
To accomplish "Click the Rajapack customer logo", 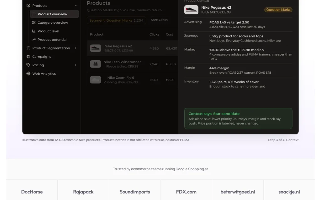I will pyautogui.click(x=83, y=192).
